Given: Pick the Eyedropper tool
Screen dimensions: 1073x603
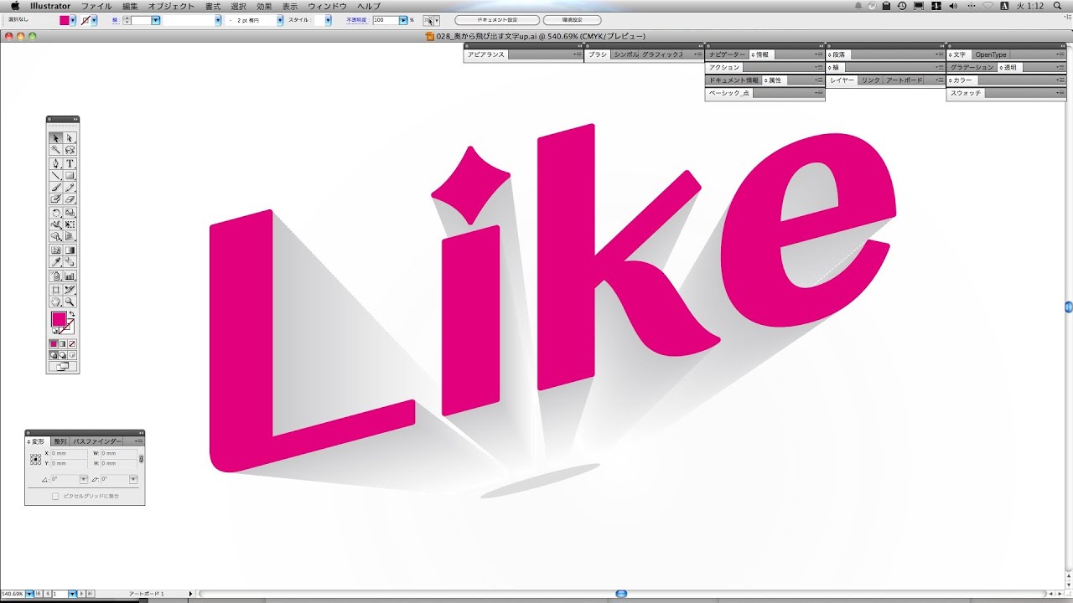Looking at the screenshot, I should [55, 263].
